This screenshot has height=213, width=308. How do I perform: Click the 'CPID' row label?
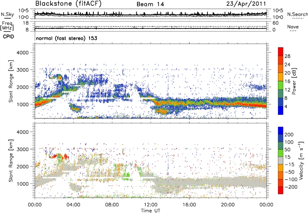[8, 37]
